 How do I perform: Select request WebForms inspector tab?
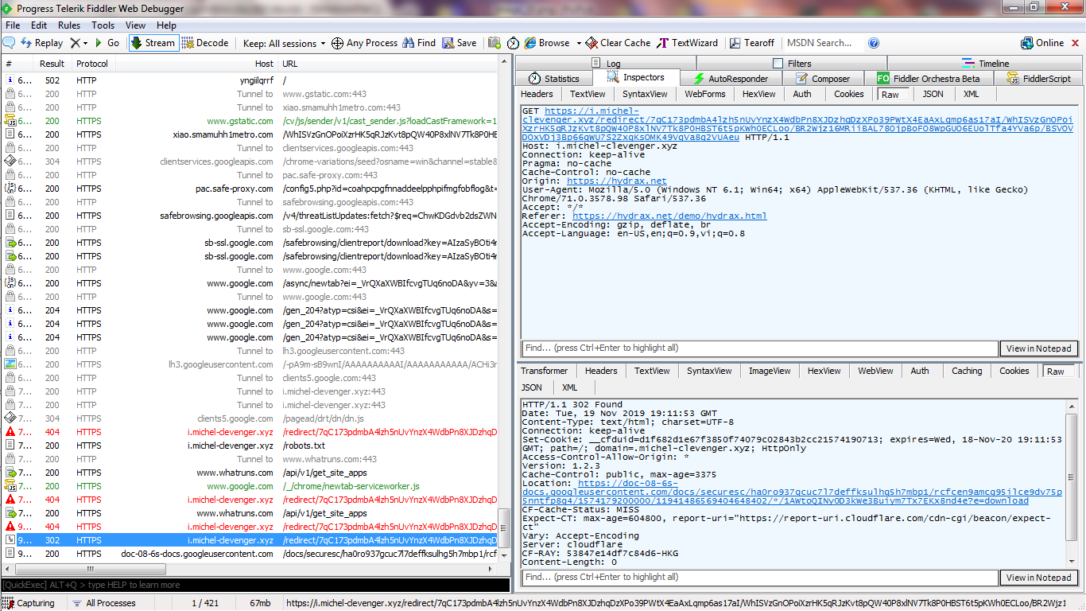(705, 94)
